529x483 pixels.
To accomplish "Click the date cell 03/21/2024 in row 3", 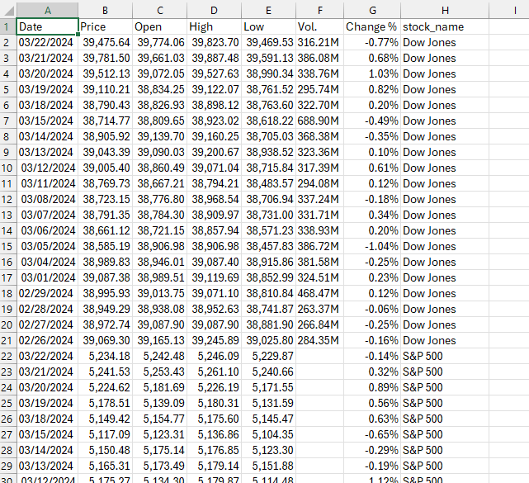I will point(47,58).
